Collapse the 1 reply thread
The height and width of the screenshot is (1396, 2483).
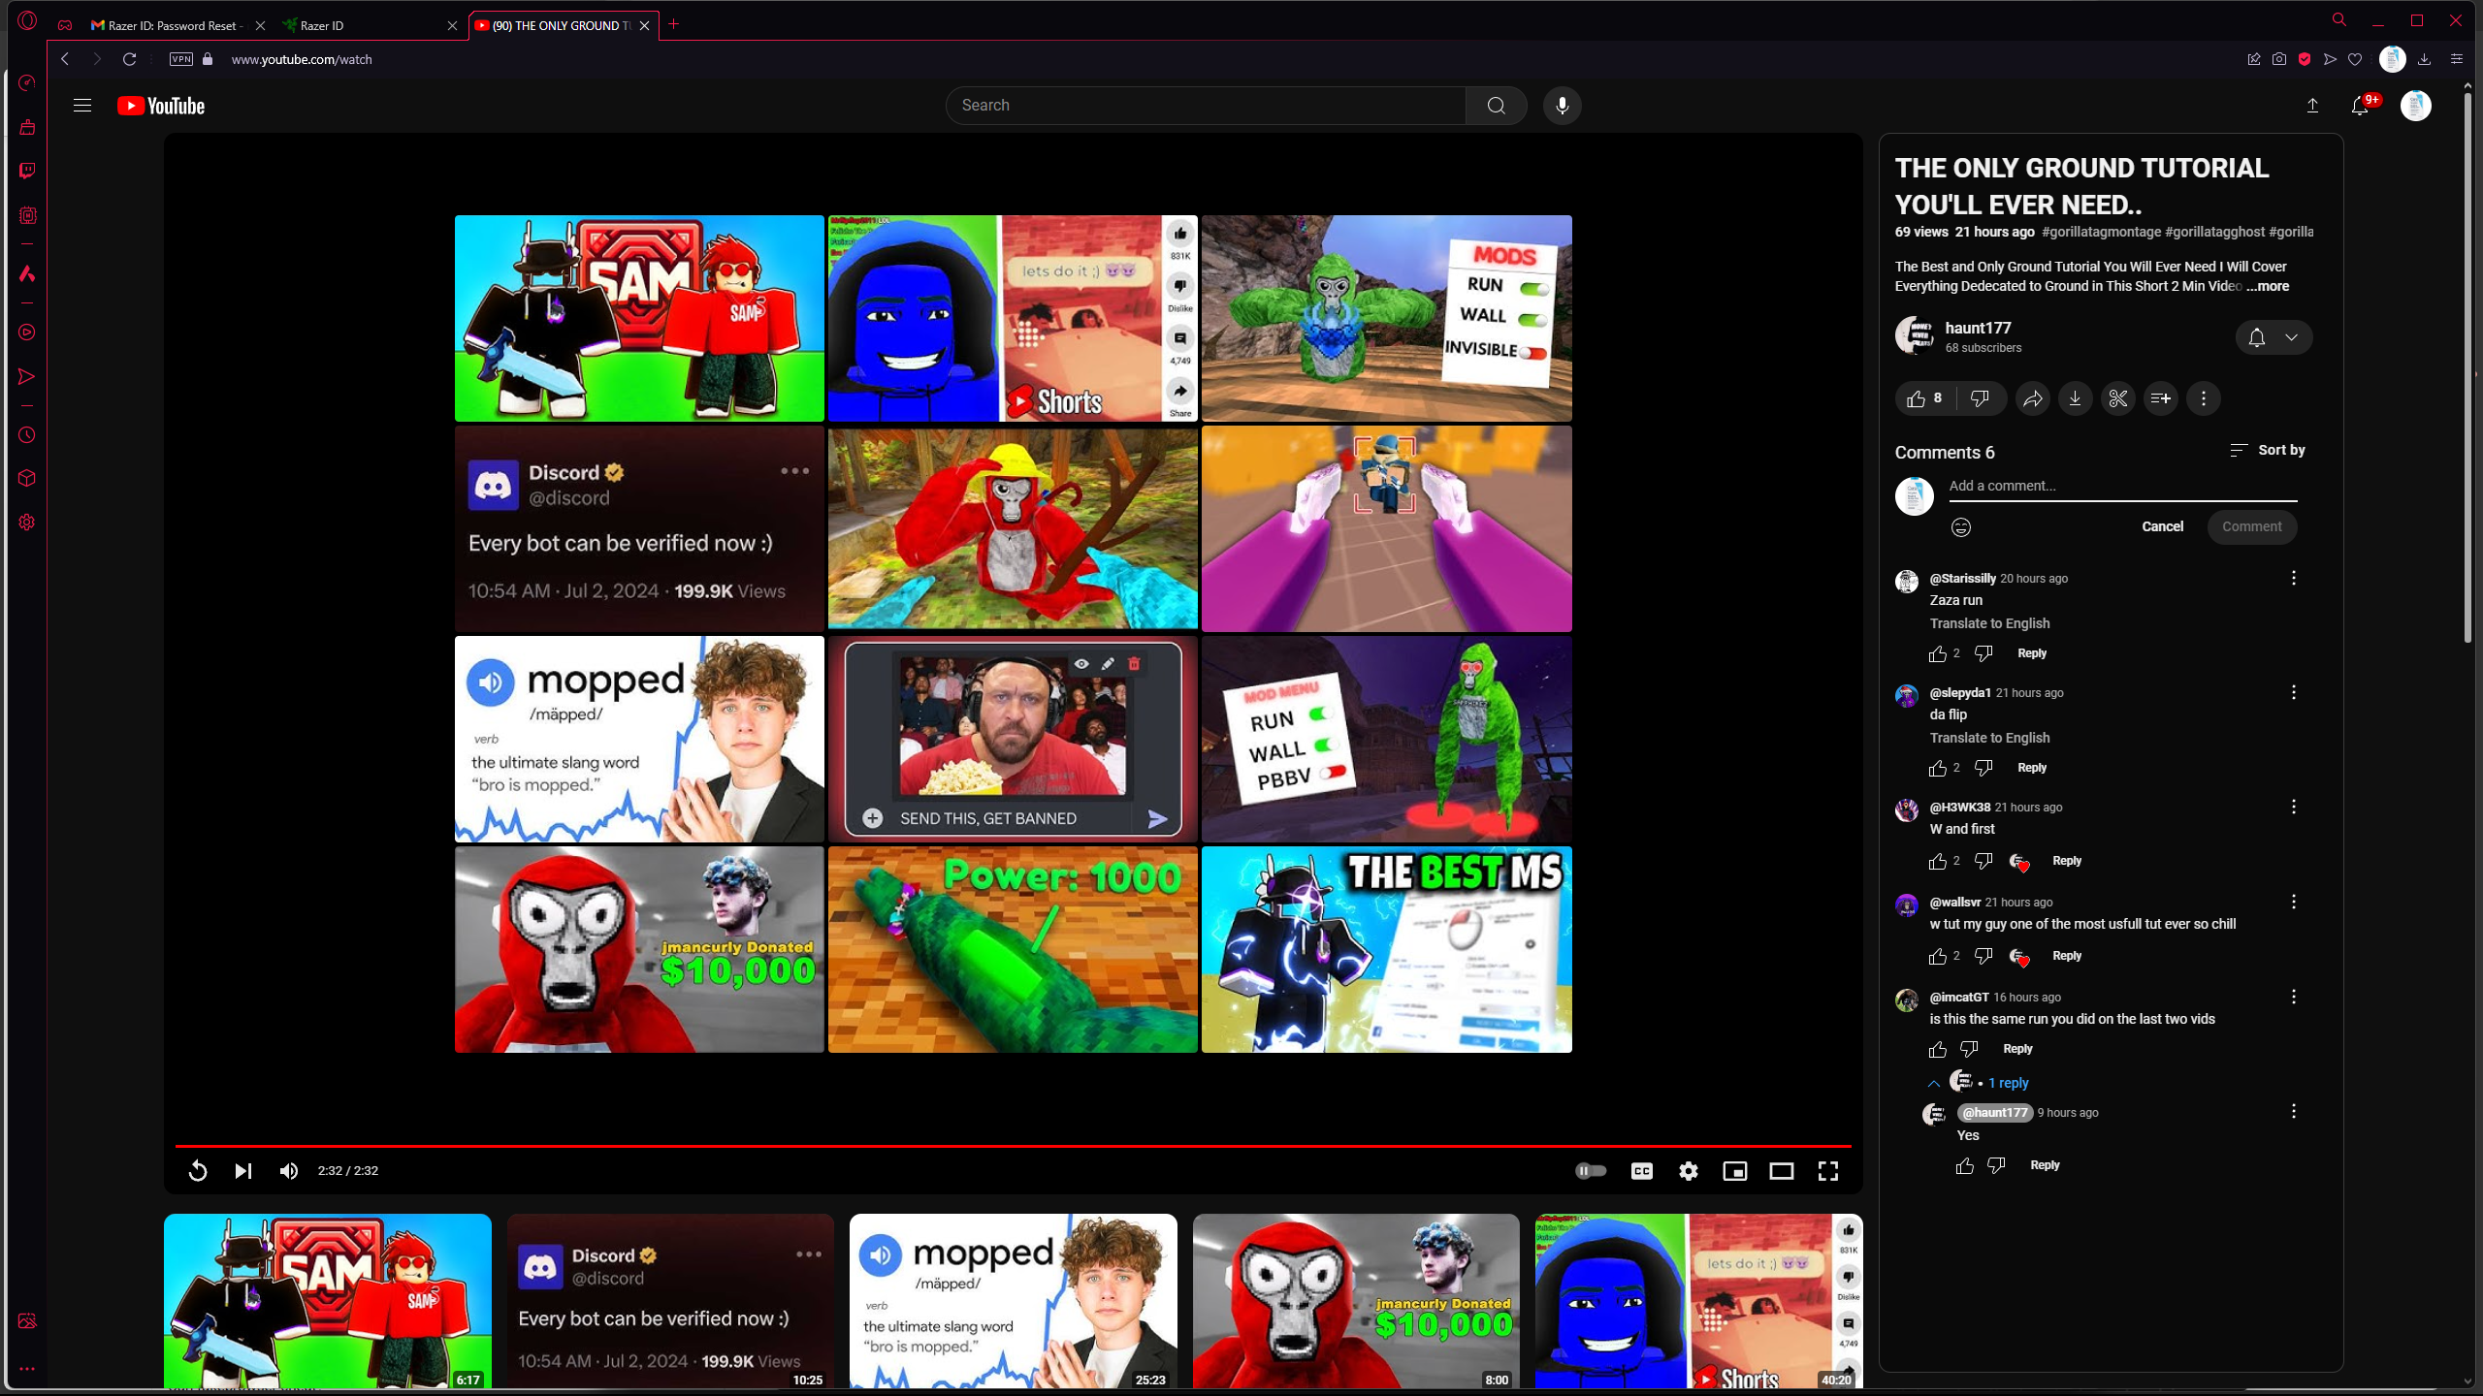point(1980,1083)
